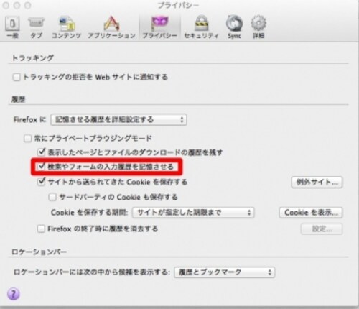Click the window close button

coord(6,5)
